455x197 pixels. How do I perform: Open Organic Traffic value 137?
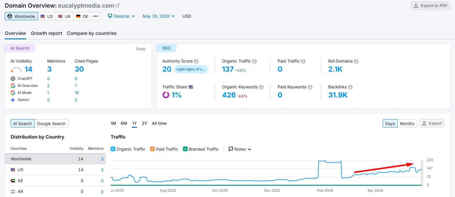[x=228, y=69]
